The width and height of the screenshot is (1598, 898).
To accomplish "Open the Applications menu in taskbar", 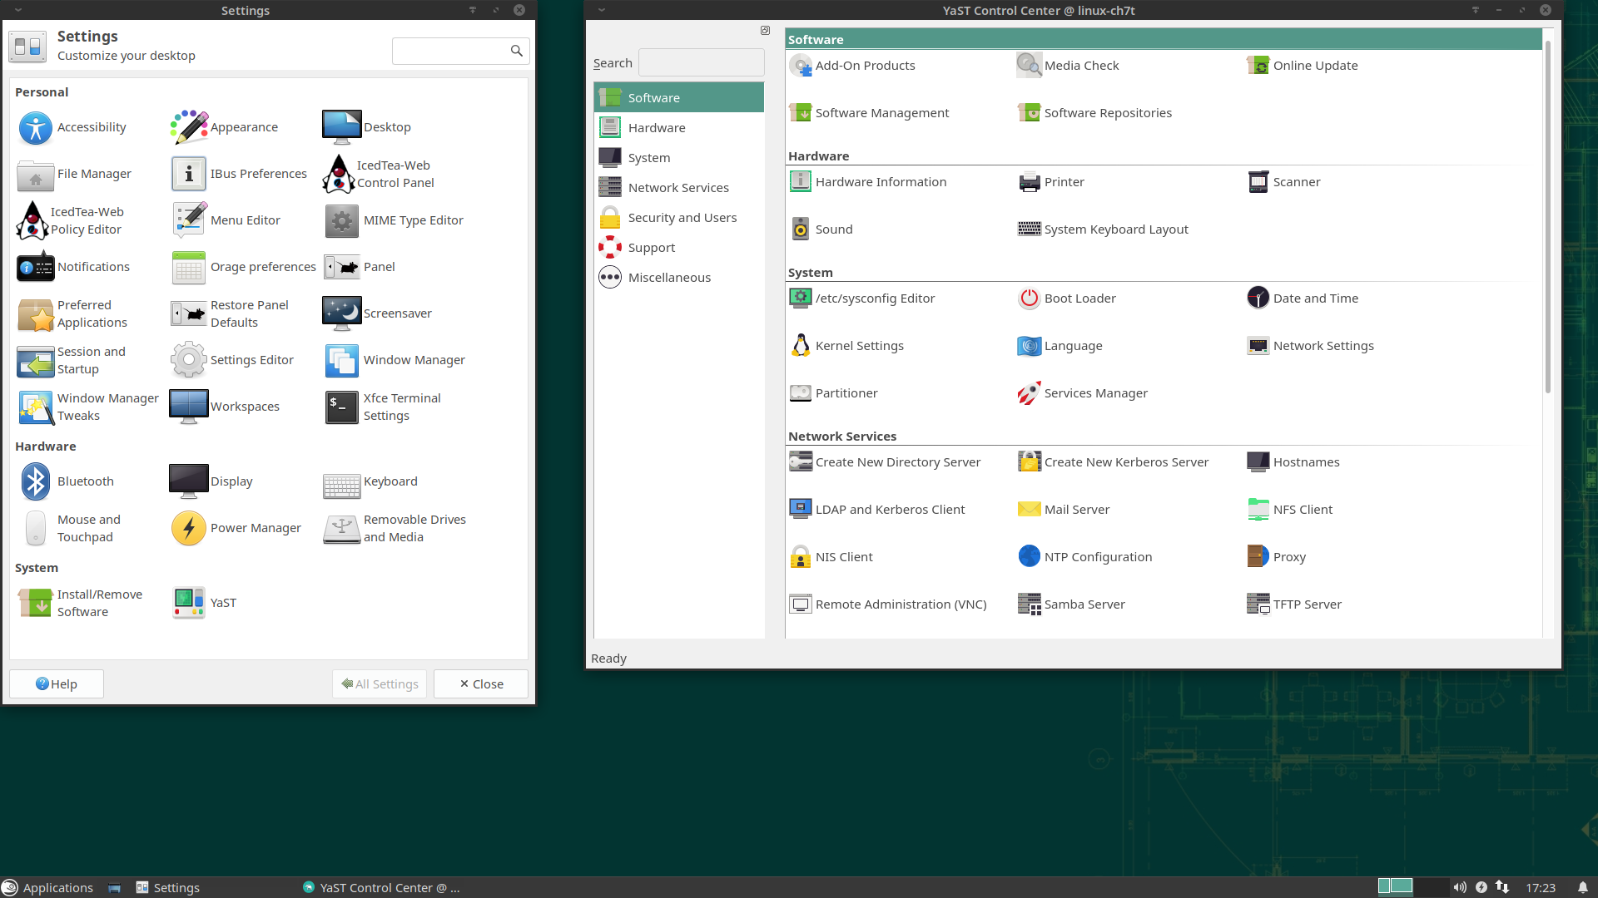I will (x=47, y=887).
